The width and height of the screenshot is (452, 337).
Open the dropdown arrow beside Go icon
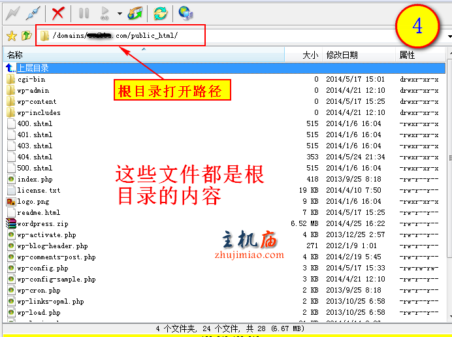[120, 13]
